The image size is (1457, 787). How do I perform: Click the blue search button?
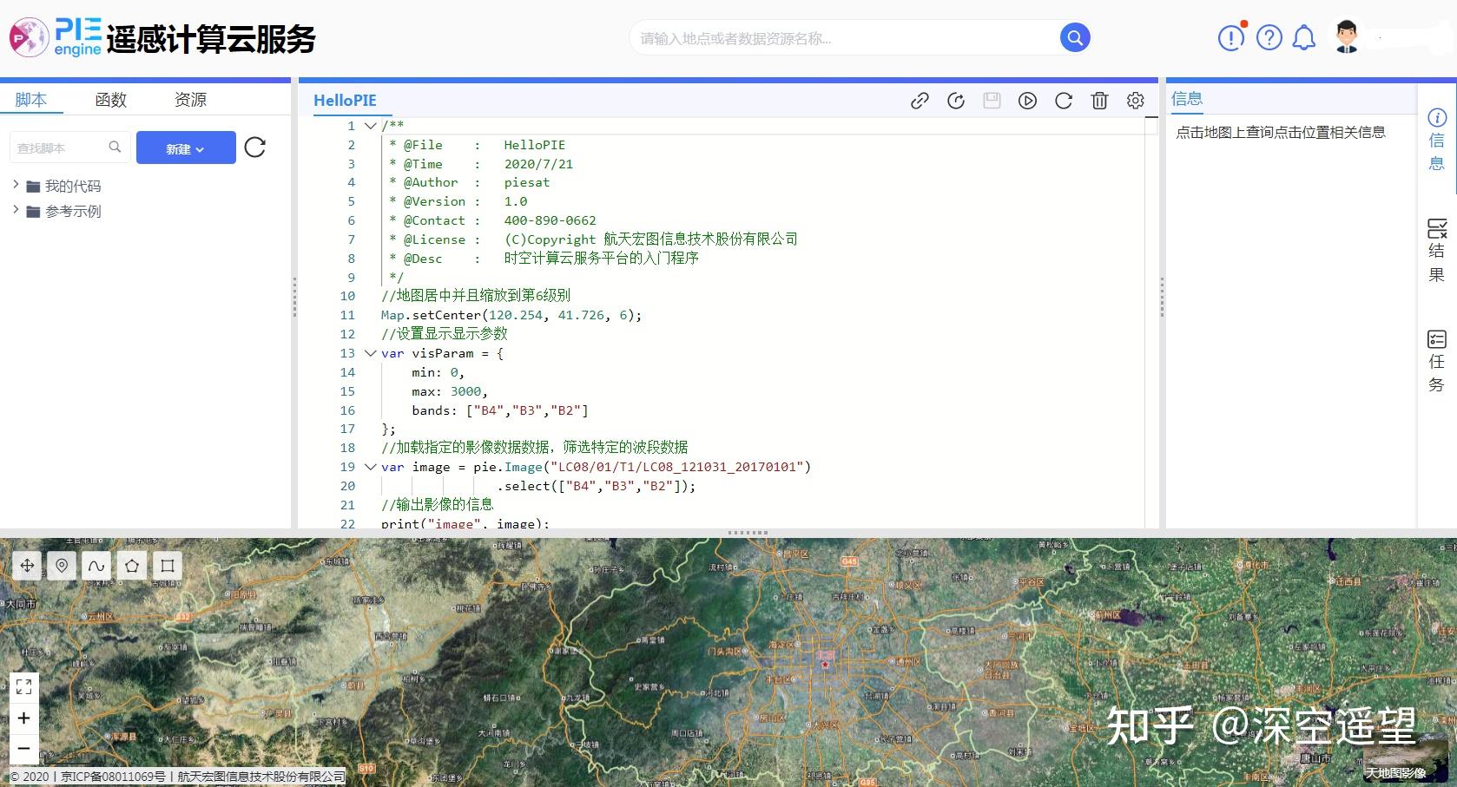[x=1075, y=37]
